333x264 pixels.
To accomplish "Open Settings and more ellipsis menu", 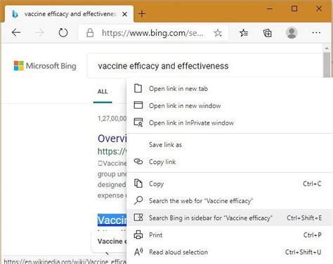I will [x=316, y=33].
